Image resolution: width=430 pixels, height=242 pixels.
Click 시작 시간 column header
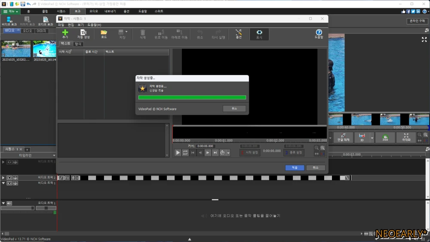click(x=71, y=52)
